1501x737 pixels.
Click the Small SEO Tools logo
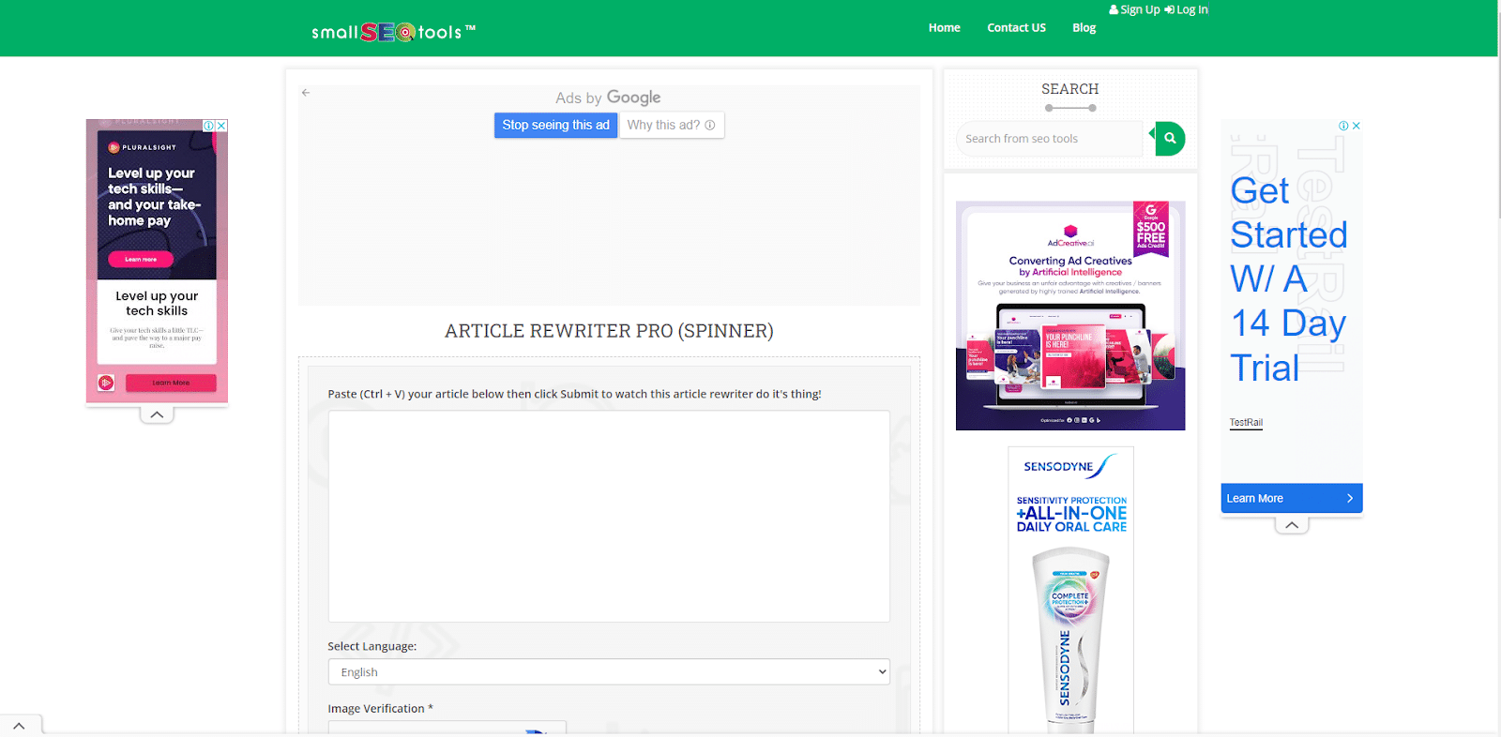393,32
